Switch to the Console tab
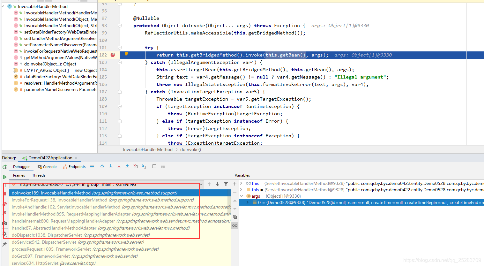 47,167
